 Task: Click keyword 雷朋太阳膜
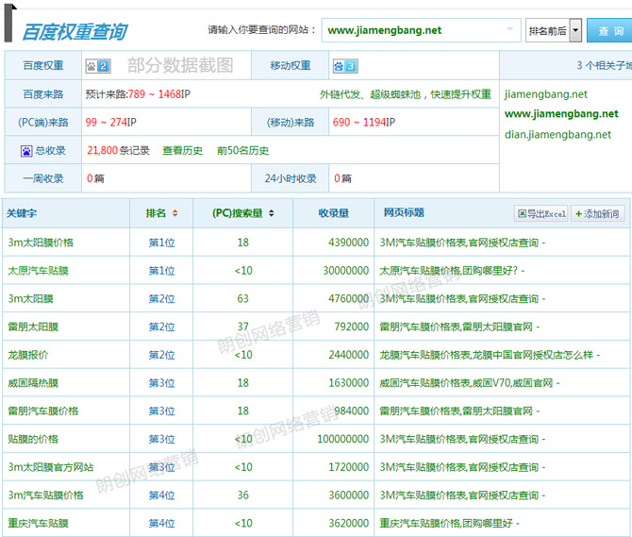(x=33, y=327)
